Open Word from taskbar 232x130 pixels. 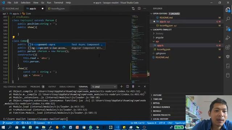coord(70,127)
